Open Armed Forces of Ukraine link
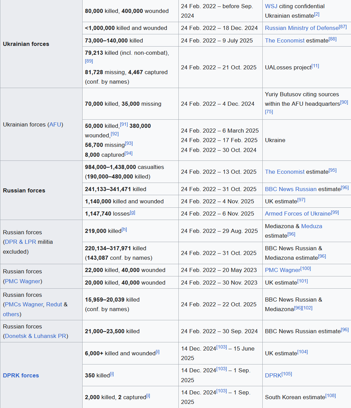Viewport: 351px width, 408px height. click(x=298, y=214)
